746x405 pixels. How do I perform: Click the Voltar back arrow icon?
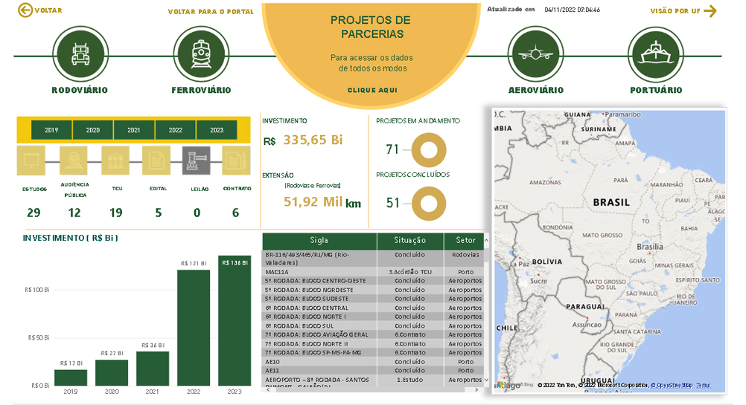[x=25, y=10]
